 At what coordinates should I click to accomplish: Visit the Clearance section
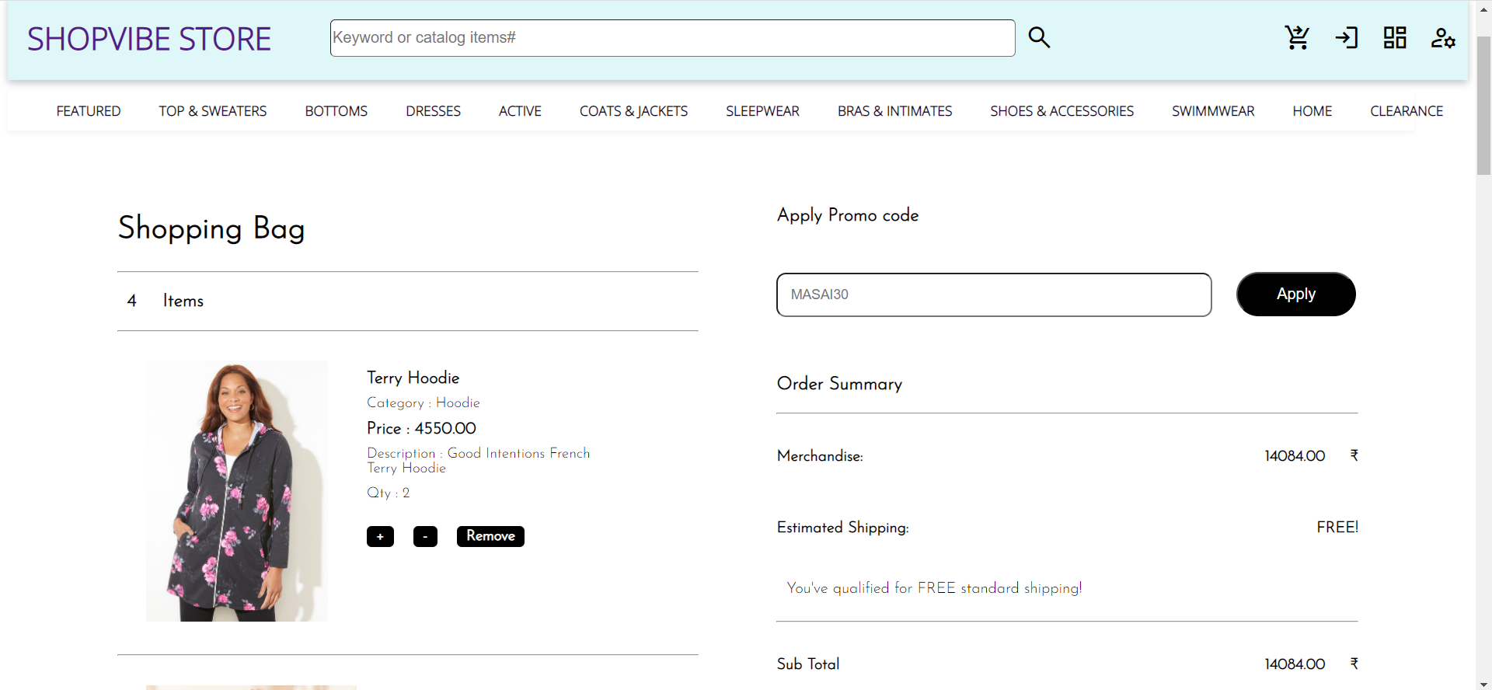pyautogui.click(x=1407, y=111)
